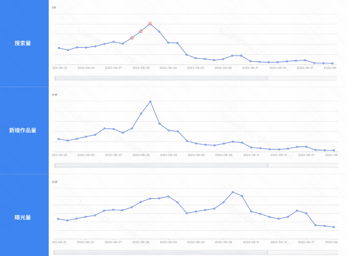Click the 升学 legend above 曝光量 chart

(x=55, y=182)
